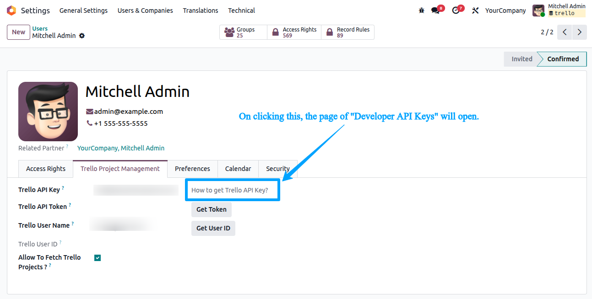Open the conversations chat icon

(x=435, y=10)
